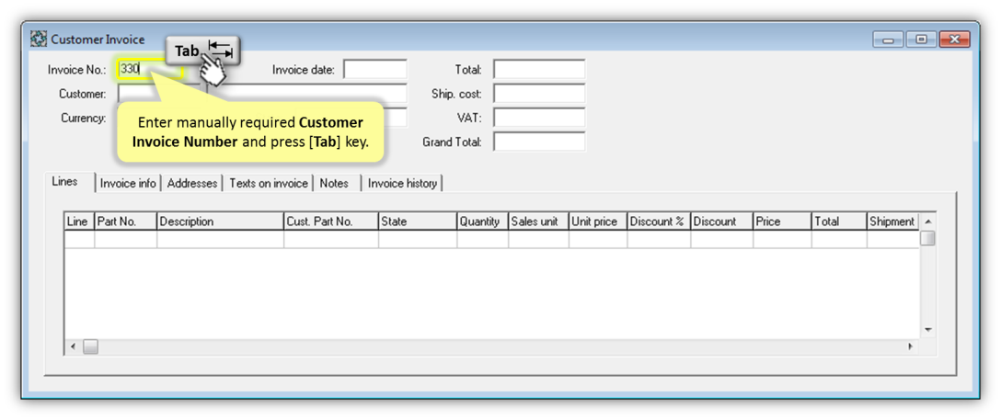Click the vertical scrollbar down arrow
Screen dimensions: 1001x420
point(928,330)
